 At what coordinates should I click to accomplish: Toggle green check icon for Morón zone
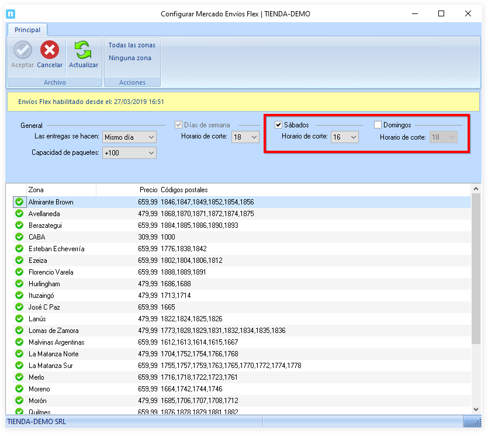[19, 401]
